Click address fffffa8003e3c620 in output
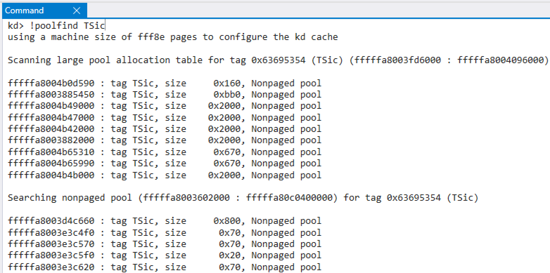 51,267
